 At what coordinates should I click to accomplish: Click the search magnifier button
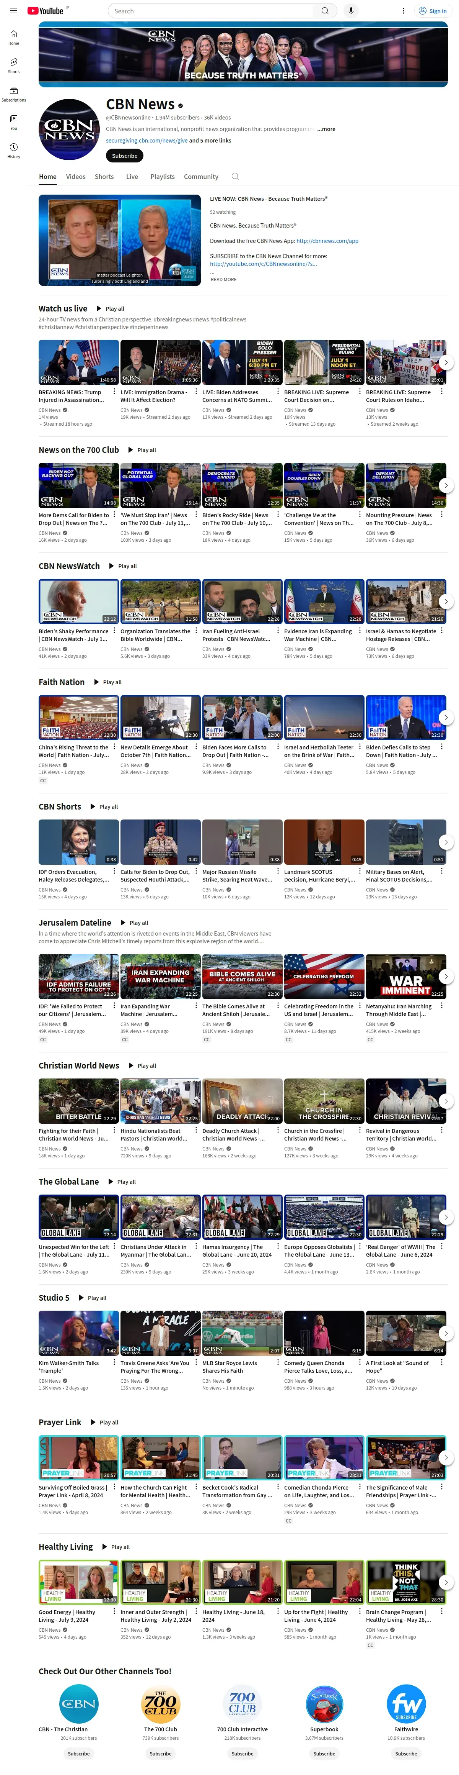coord(325,11)
